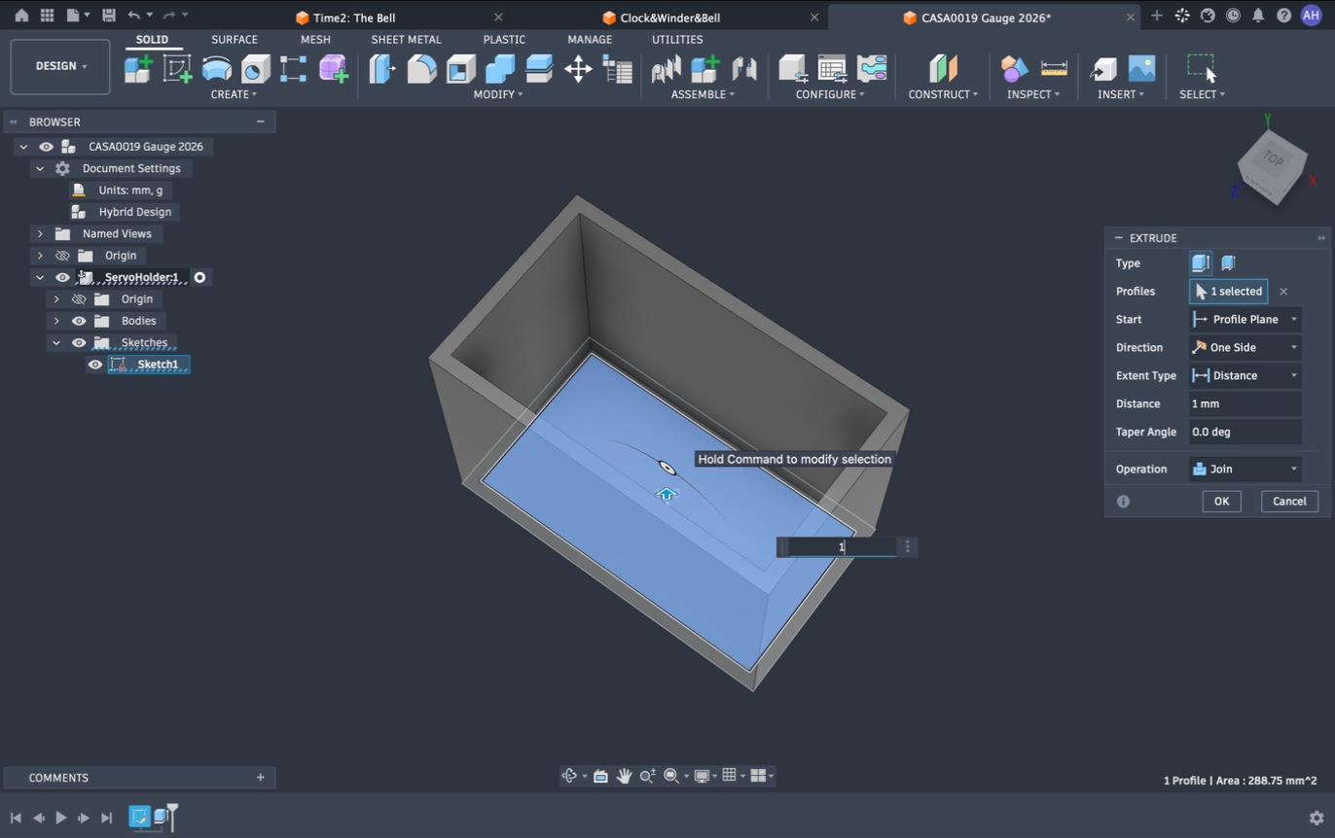
Task: Focus the Taper Angle input field
Action: click(1245, 432)
